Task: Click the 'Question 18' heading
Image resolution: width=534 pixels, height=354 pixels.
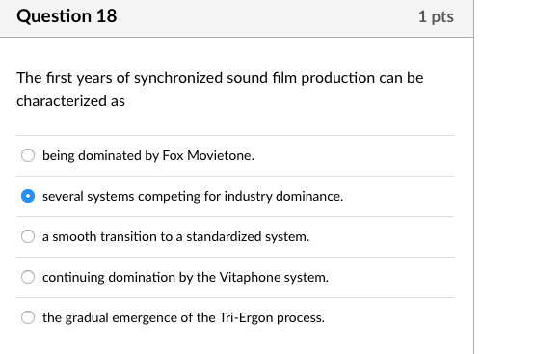Action: click(x=67, y=16)
